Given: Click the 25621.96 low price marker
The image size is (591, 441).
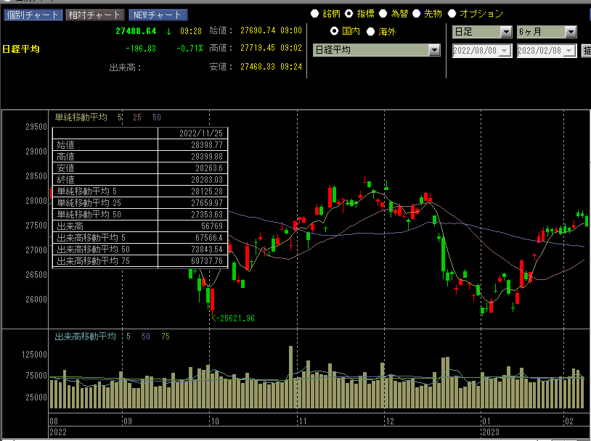Looking at the screenshot, I should 233,318.
